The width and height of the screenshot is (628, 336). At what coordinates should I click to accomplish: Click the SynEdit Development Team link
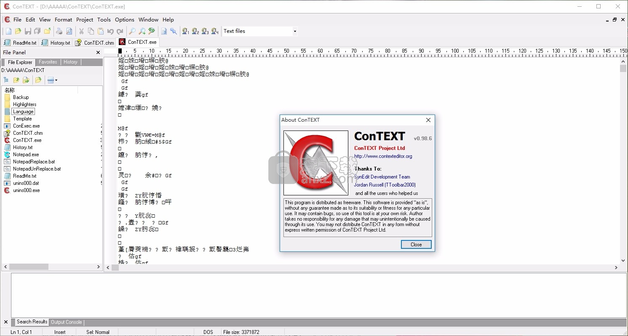[382, 177]
